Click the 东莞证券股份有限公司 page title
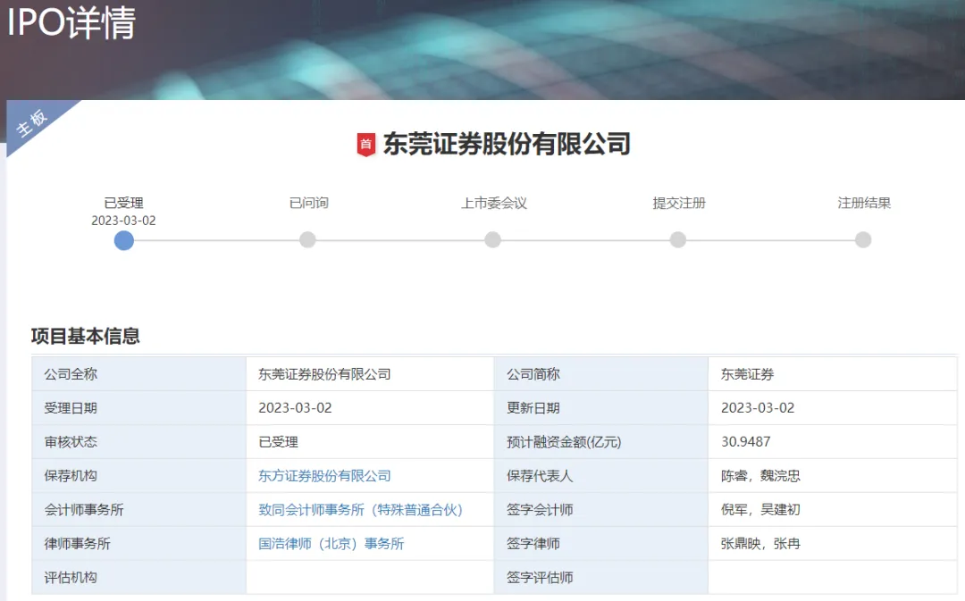 508,144
